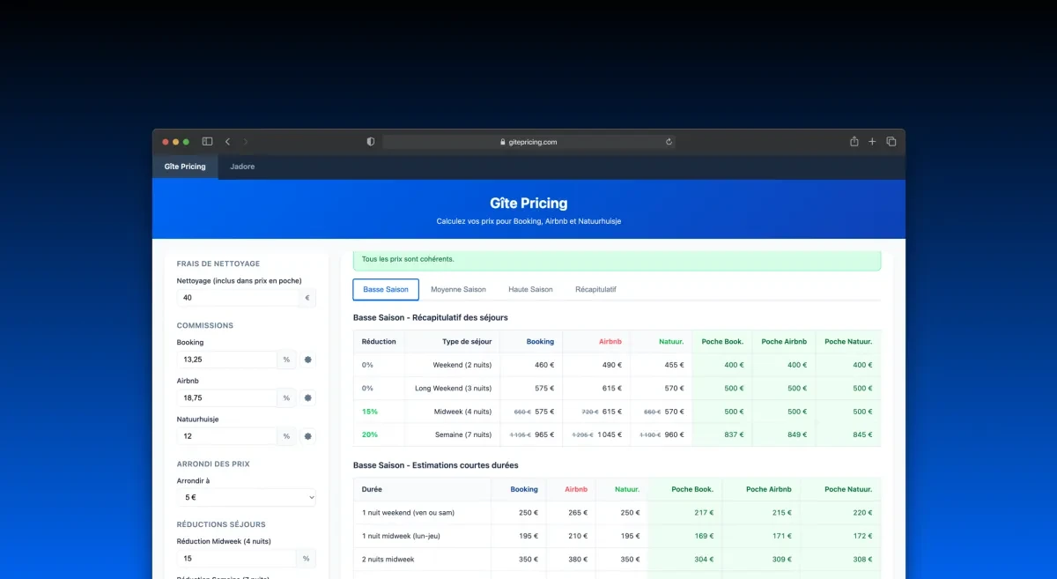Switch to the Jadore browser tab
This screenshot has height=579, width=1057.
[241, 167]
